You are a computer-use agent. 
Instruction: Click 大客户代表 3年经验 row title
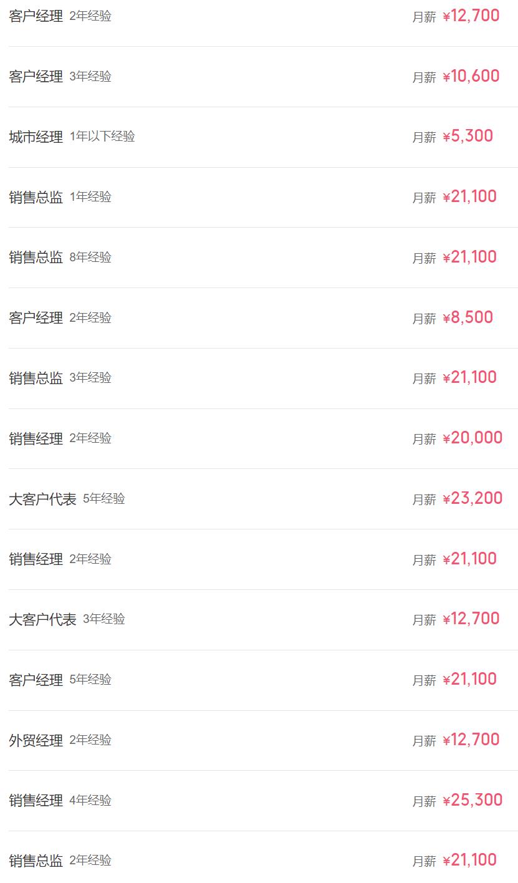tap(42, 620)
